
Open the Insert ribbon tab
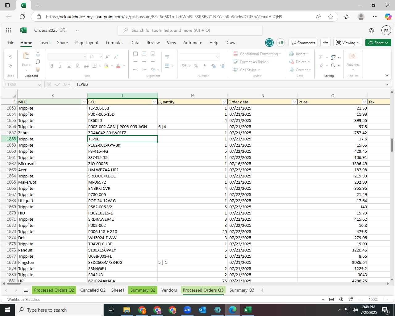45,43
